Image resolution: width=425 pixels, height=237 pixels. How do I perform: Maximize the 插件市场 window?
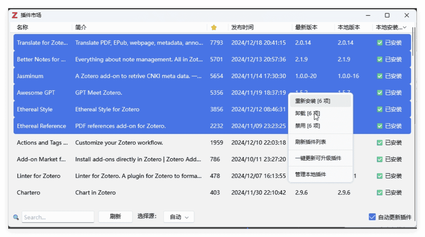(x=387, y=15)
